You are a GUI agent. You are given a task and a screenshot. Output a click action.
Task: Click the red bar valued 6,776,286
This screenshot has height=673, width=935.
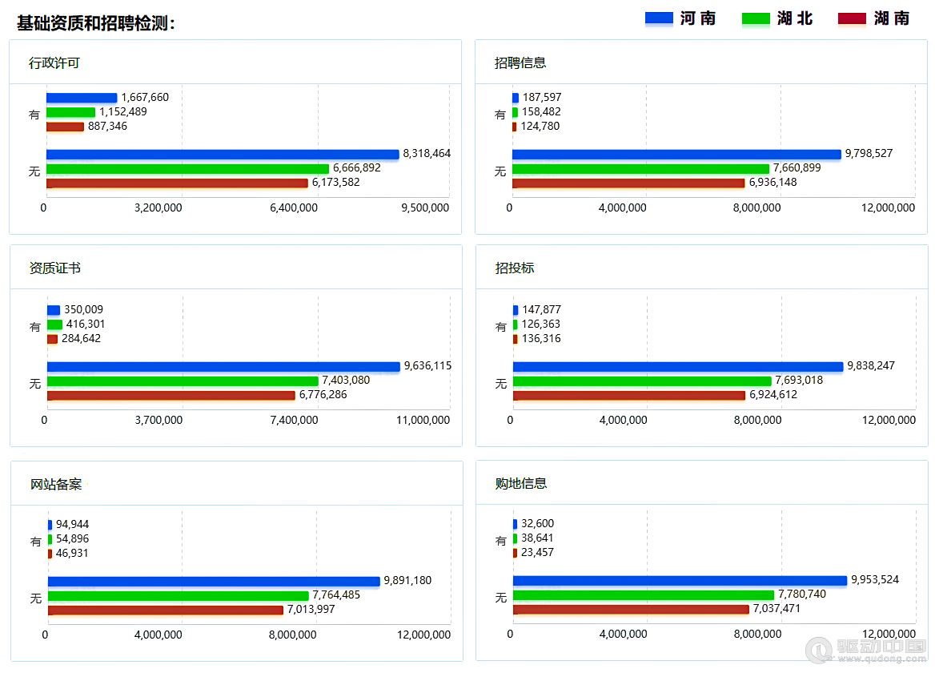pyautogui.click(x=171, y=395)
